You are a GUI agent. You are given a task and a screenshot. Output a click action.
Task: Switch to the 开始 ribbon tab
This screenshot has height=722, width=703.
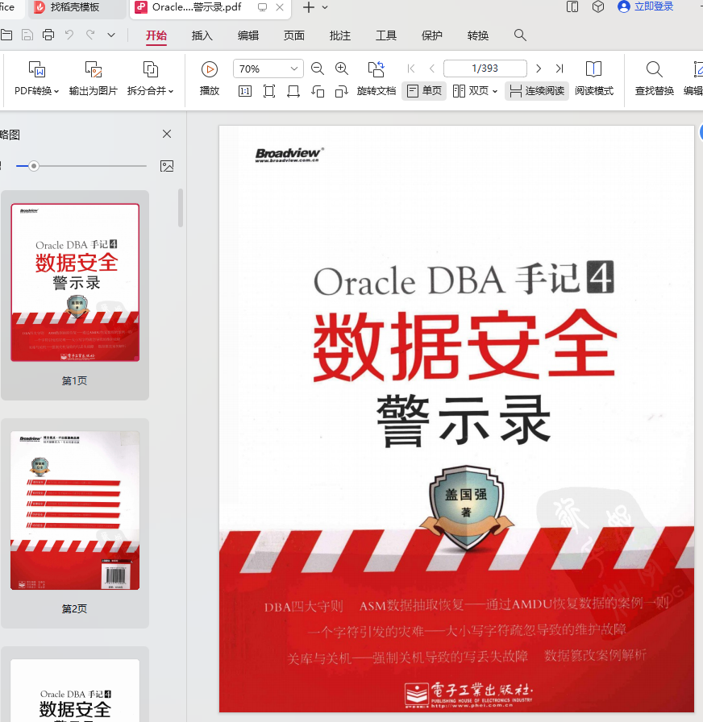click(156, 35)
